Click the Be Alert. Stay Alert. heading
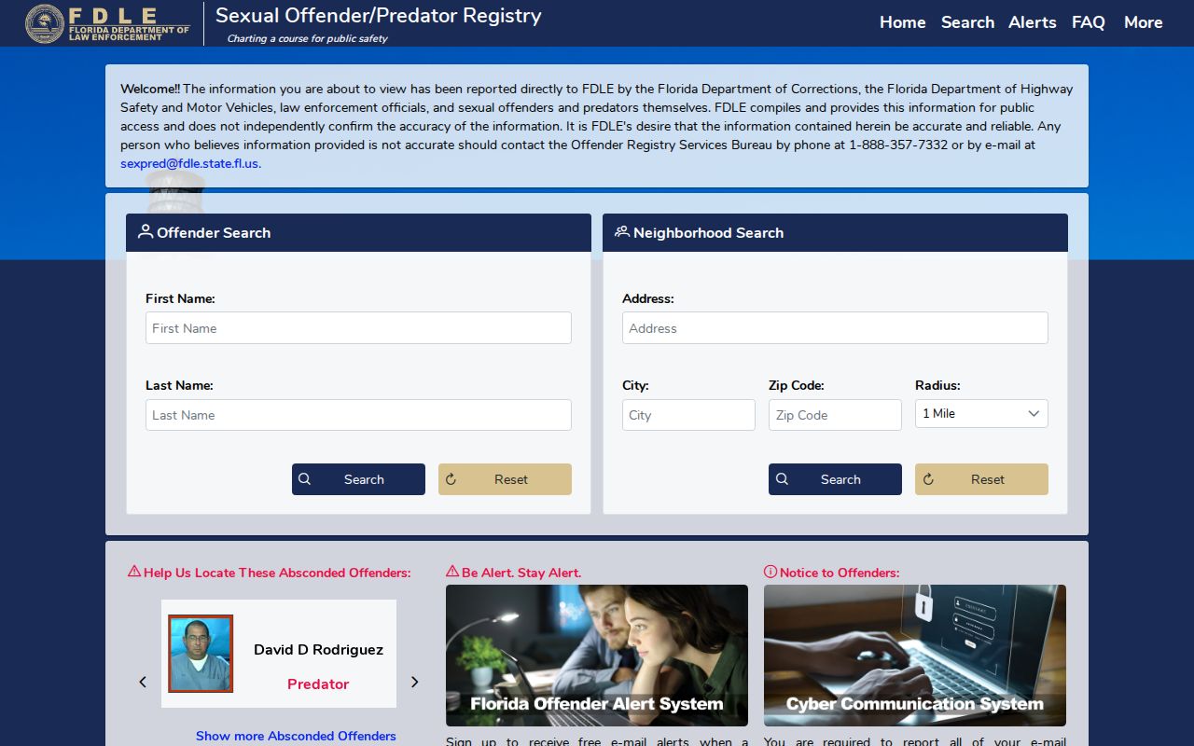 coord(521,573)
